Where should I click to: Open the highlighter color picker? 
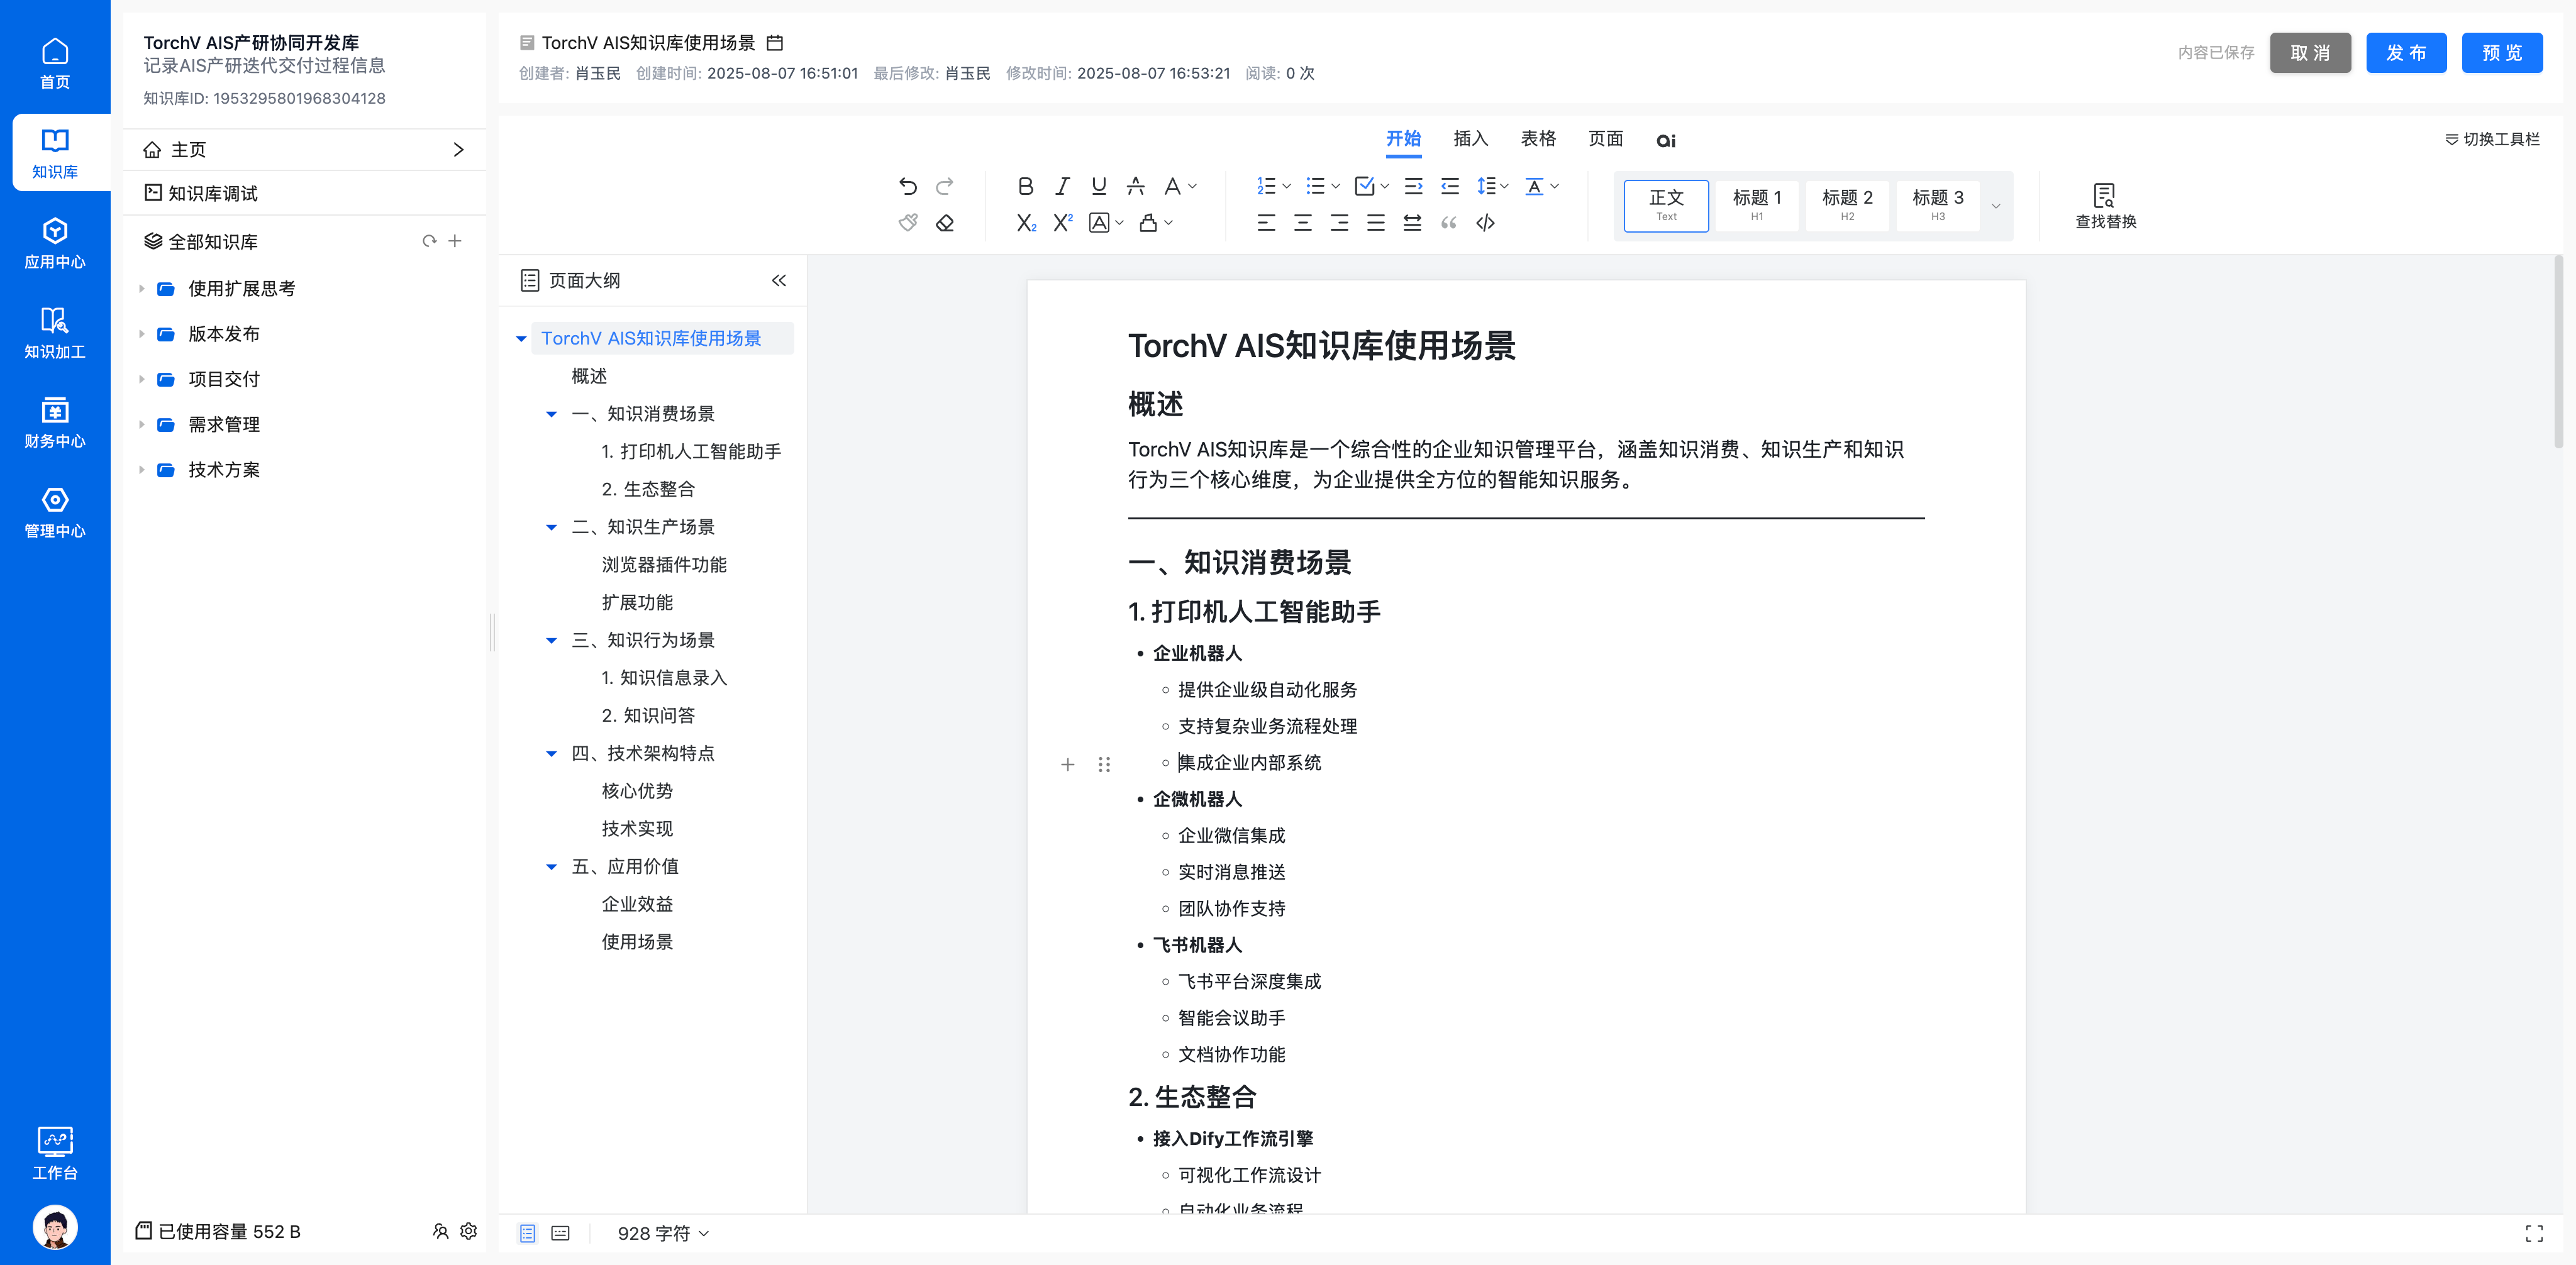coord(1156,223)
